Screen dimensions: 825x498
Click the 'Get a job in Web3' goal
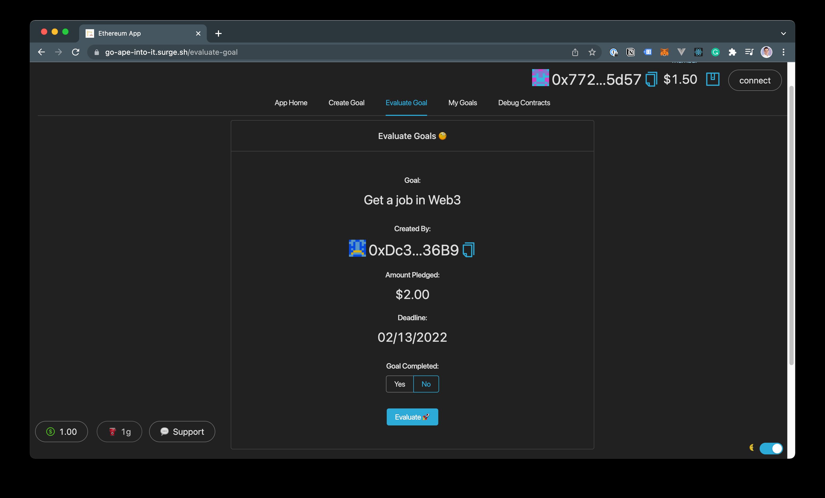412,200
